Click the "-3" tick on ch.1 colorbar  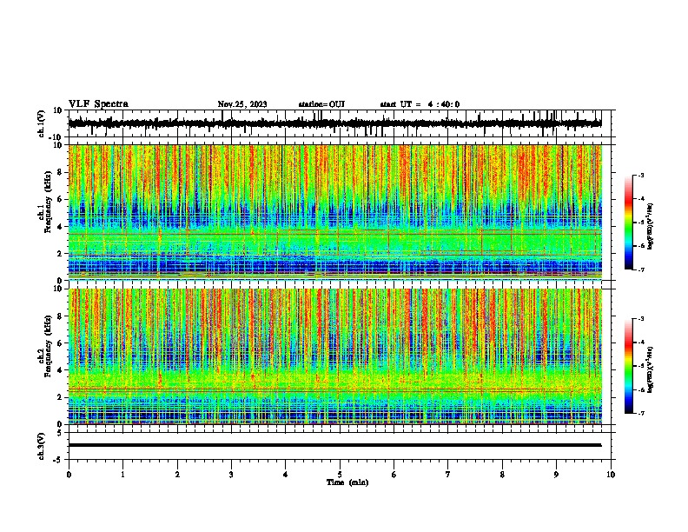click(x=640, y=176)
